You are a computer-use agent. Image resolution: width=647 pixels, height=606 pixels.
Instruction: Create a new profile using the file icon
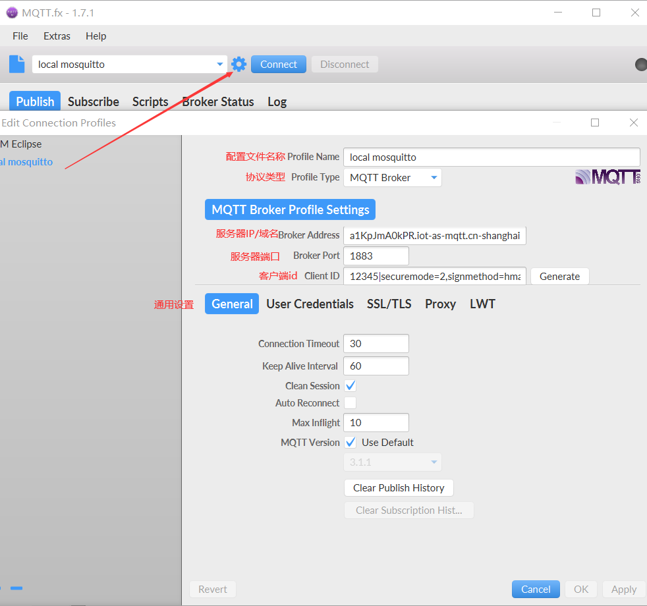pyautogui.click(x=16, y=64)
